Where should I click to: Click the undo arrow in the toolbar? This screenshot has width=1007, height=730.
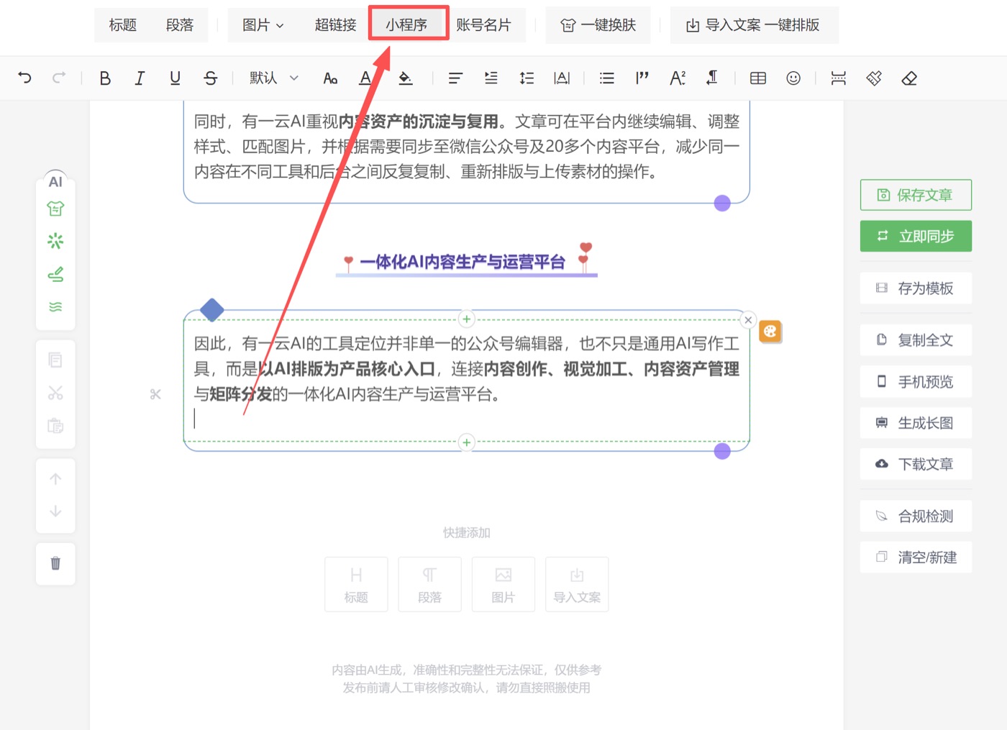tap(25, 78)
